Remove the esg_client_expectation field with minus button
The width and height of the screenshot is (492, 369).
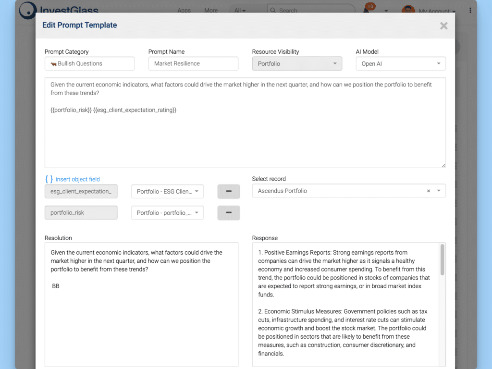point(229,191)
